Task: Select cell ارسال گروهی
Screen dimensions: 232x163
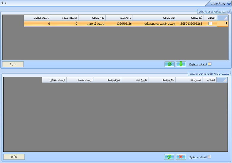Action: click(x=92, y=24)
